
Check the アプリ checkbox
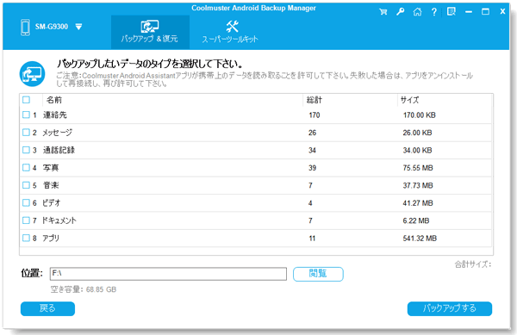pos(26,238)
